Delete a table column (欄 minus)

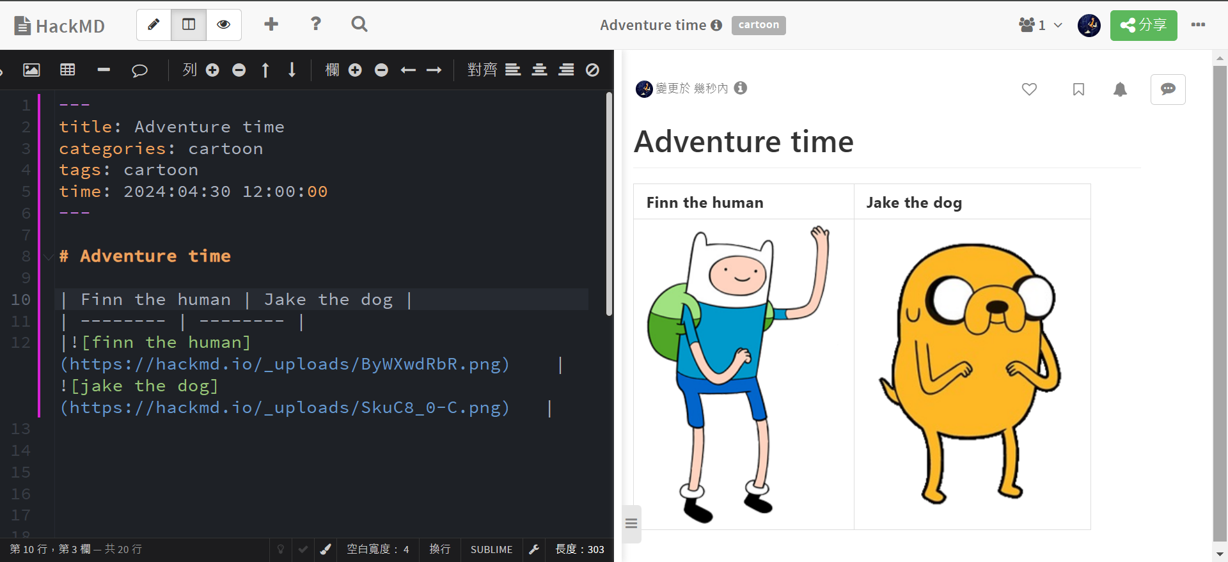[381, 70]
